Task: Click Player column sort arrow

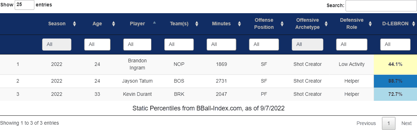Action: (x=154, y=23)
